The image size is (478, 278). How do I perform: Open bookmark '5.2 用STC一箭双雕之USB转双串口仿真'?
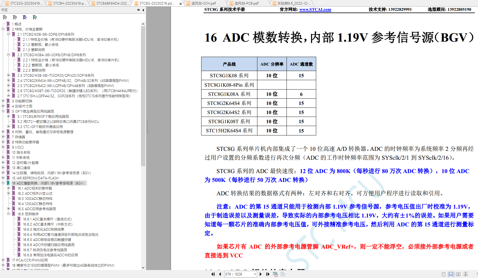[x=58, y=121]
